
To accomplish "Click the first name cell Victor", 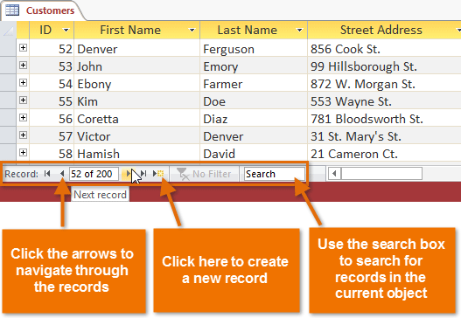I will pyautogui.click(x=136, y=136).
